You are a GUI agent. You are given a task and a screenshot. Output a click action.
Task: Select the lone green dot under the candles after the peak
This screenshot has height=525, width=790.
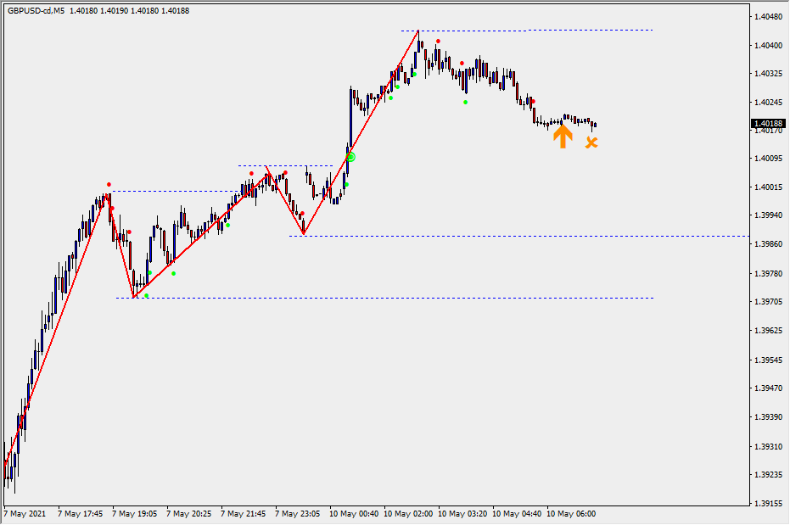[465, 103]
